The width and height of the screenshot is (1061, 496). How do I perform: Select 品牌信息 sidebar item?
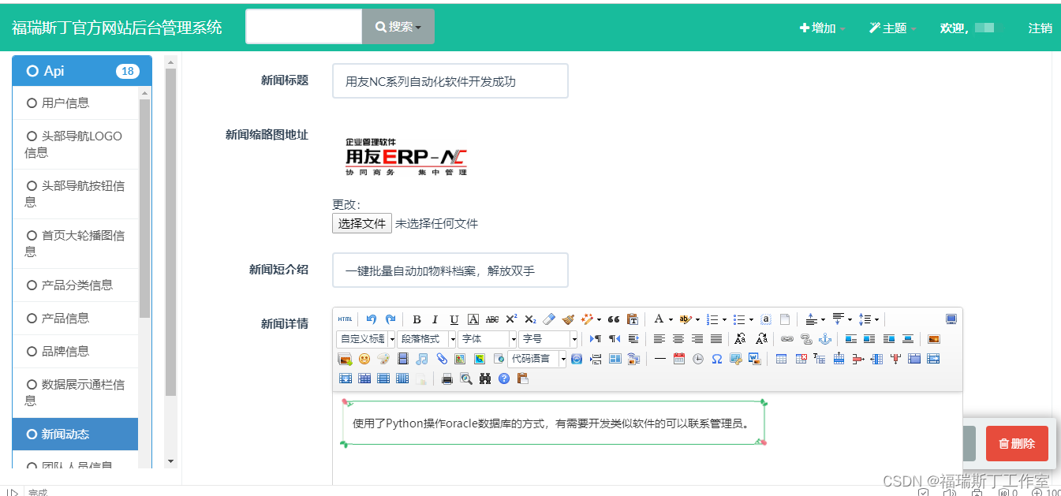coord(76,351)
